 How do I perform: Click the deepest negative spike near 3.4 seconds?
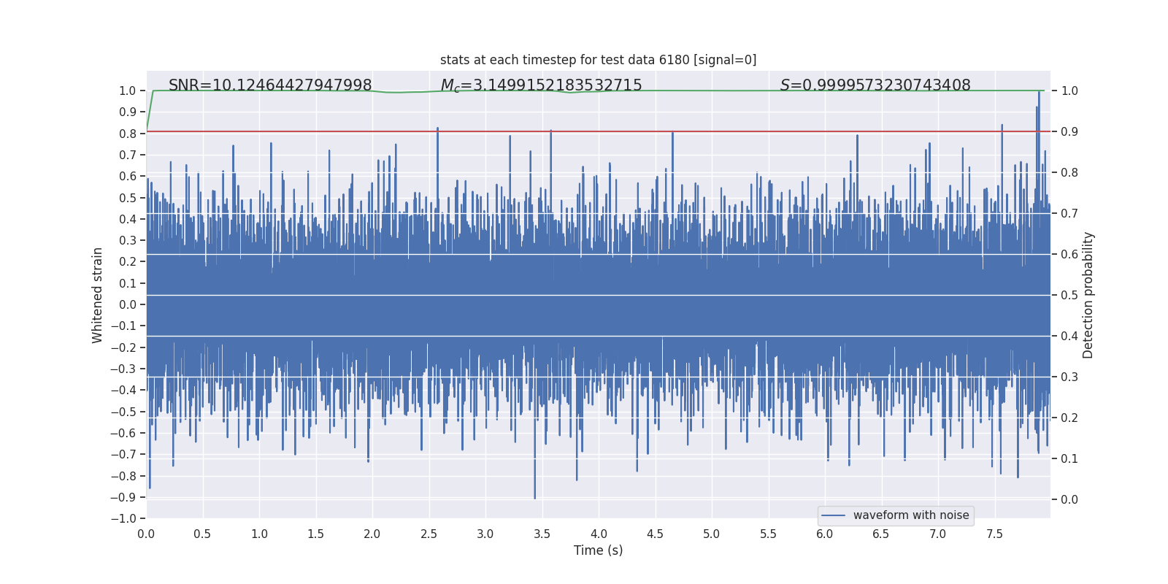click(534, 489)
